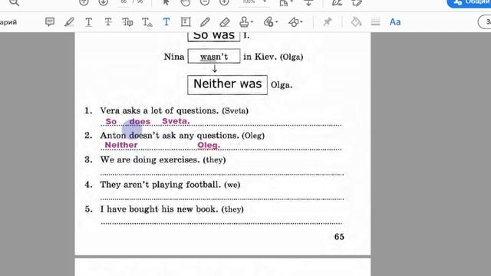Click sentence 'They aren't playing football.'
The width and height of the screenshot is (491, 276).
160,185
